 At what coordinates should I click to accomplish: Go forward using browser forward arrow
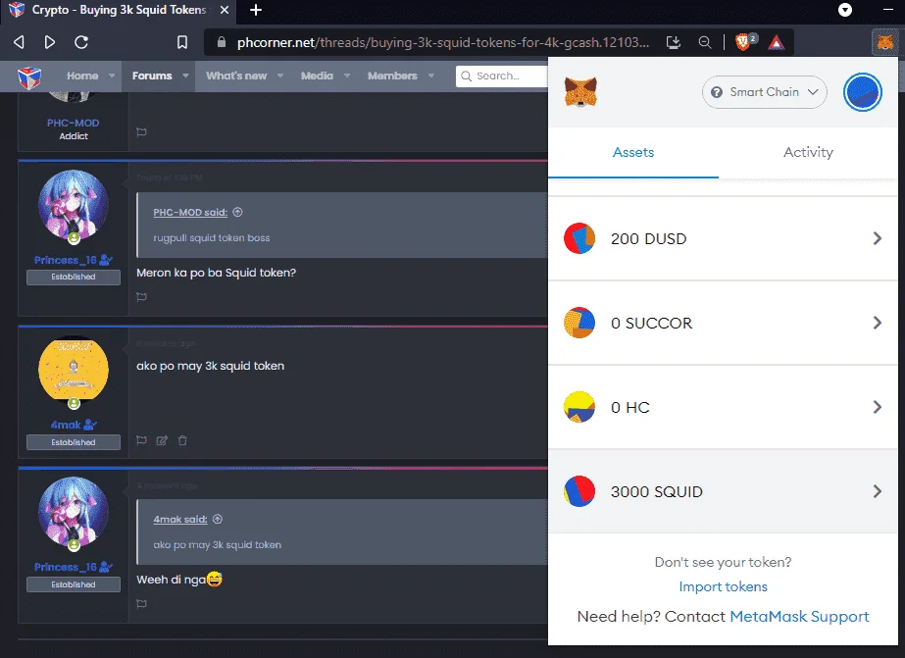tap(50, 42)
